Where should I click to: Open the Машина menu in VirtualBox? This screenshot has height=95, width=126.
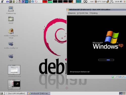(72, 13)
